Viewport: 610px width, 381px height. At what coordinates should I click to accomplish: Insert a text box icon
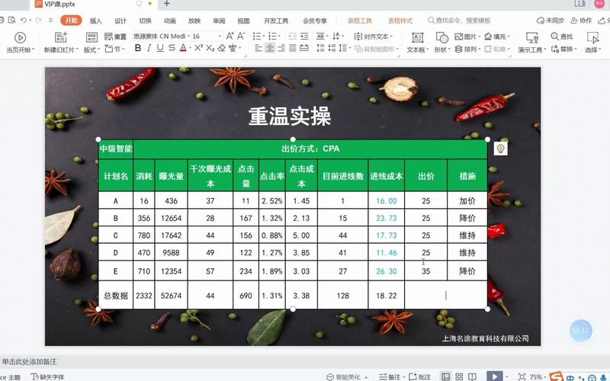pyautogui.click(x=417, y=37)
